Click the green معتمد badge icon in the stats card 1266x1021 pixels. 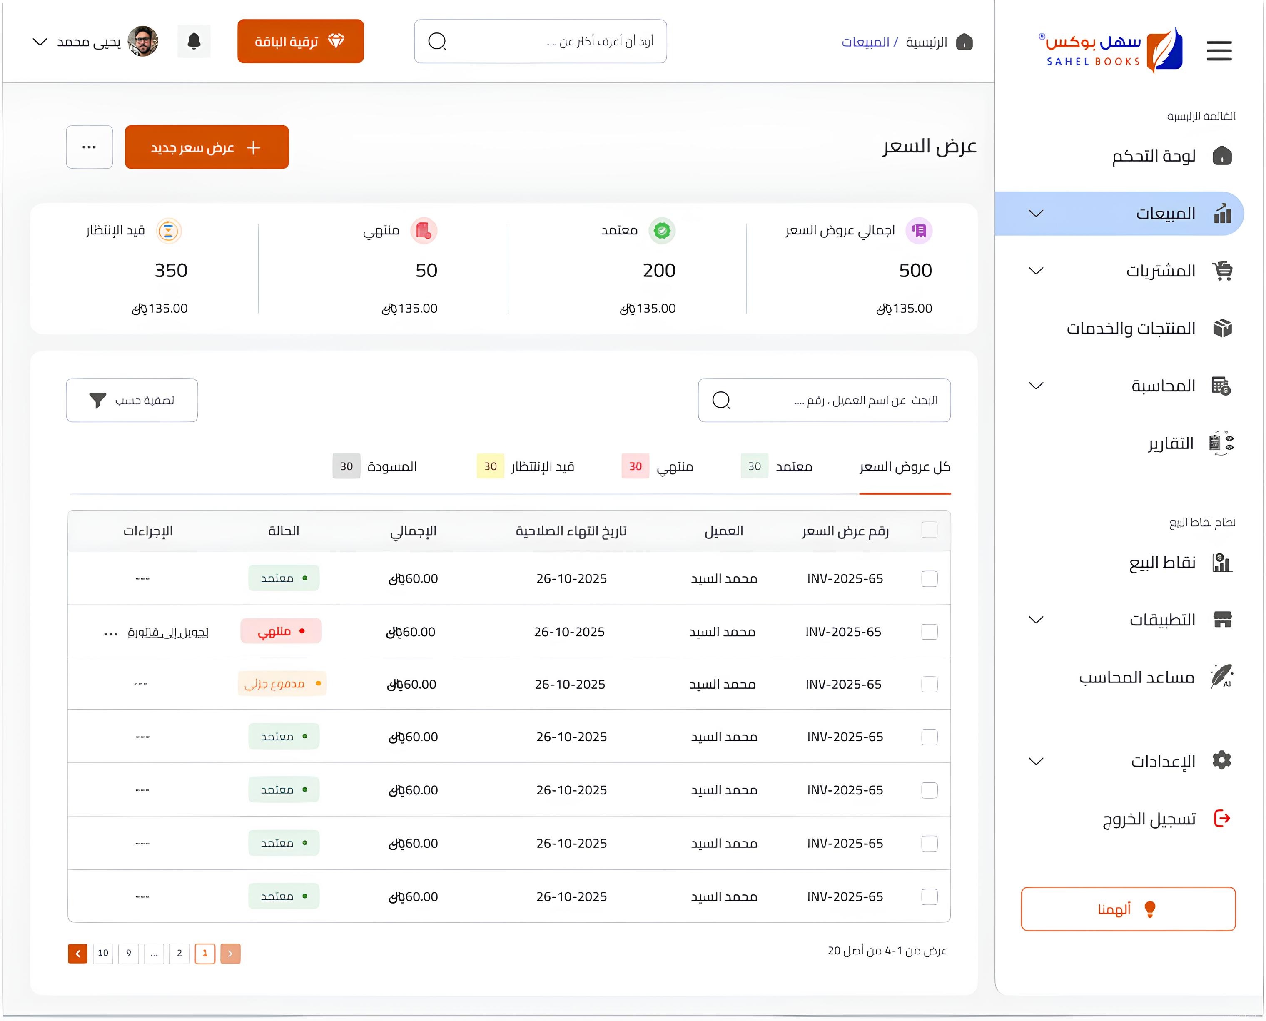662,231
